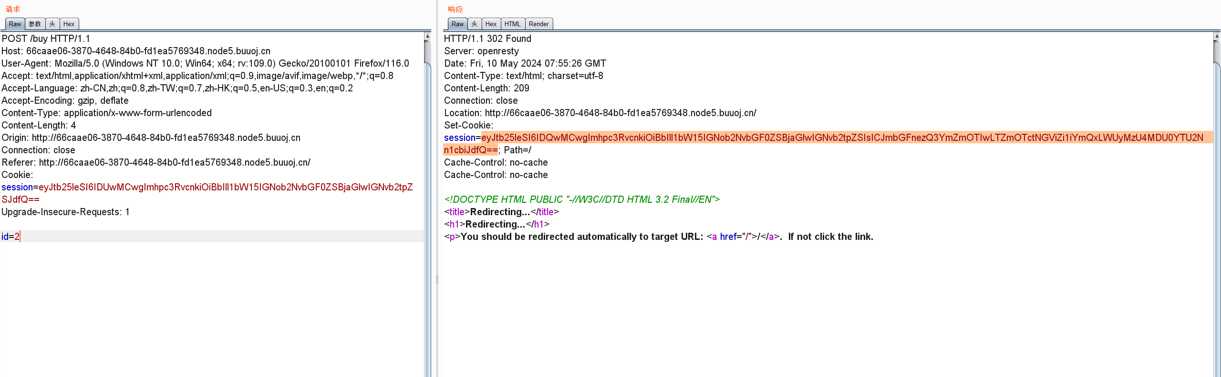Image resolution: width=1221 pixels, height=377 pixels.
Task: Click the POST /buy HTTP/1.1 line
Action: point(46,39)
